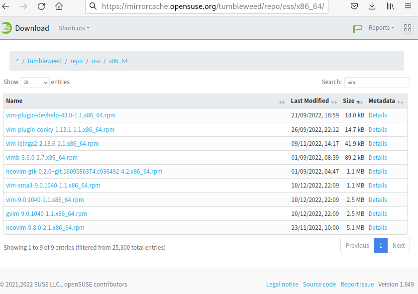Go to the browser home page icon
Image resolution: width=418 pixels, height=294 pixels.
[x=59, y=7]
